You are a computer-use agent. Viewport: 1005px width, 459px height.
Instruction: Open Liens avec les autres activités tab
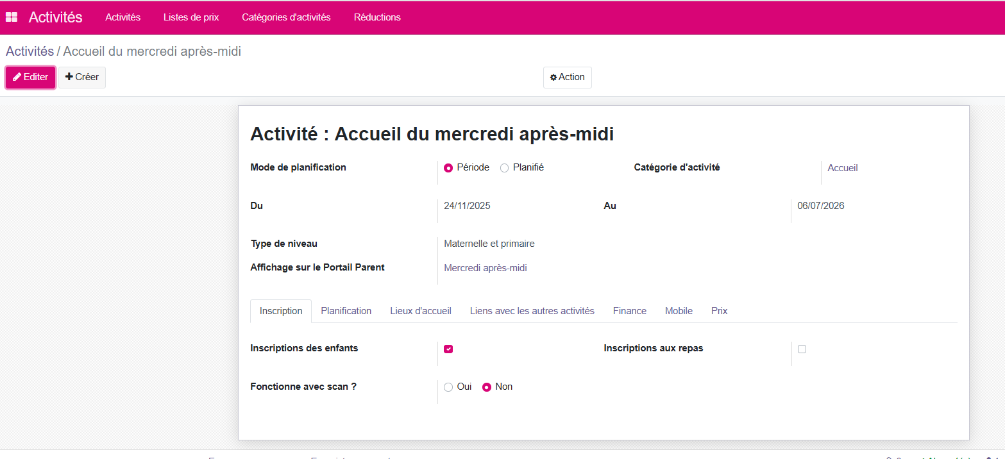click(x=532, y=311)
